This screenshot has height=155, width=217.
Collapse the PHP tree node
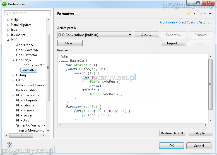(8, 40)
